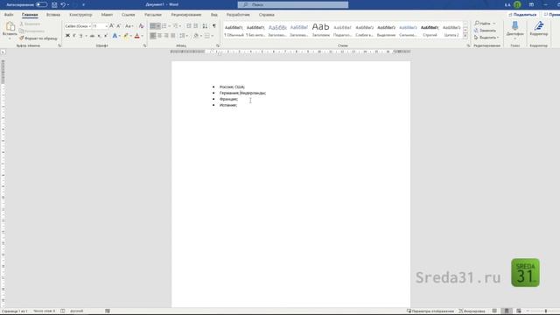Click the numbered list icon

(x=164, y=26)
